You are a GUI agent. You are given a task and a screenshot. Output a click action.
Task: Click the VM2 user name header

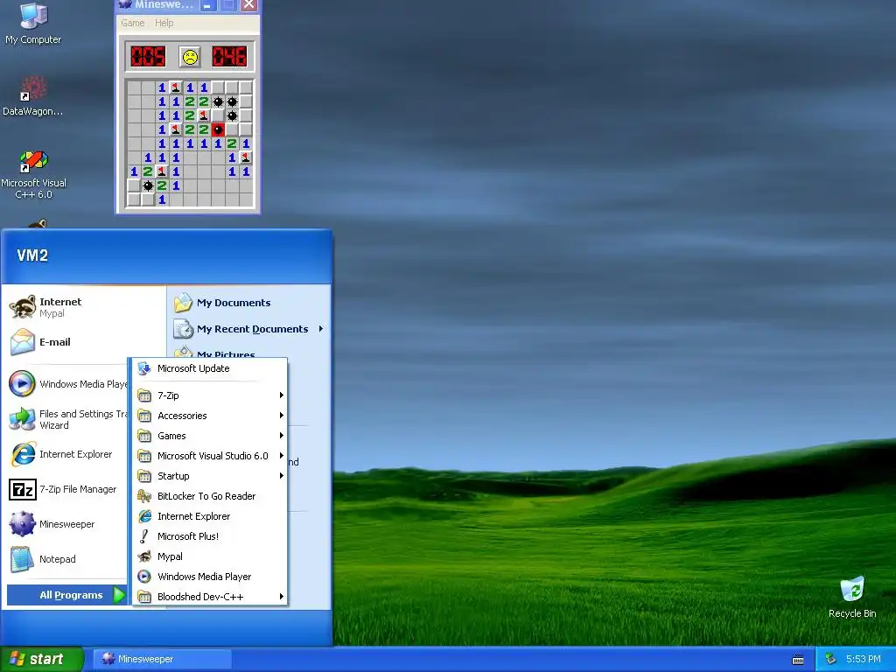tap(32, 255)
